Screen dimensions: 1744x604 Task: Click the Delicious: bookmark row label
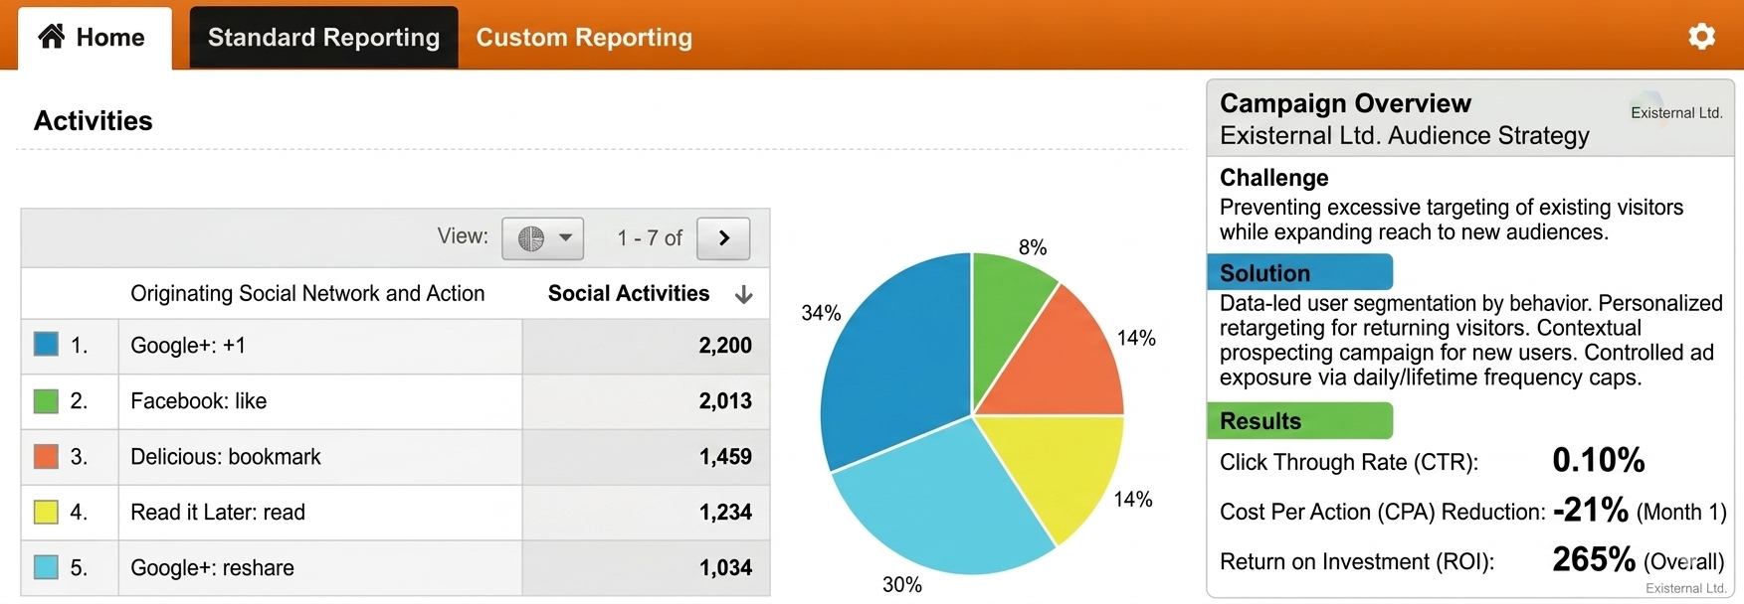226,457
